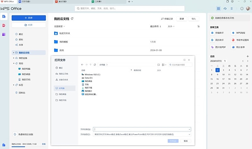Go up one level with the up arrow
The width and height of the screenshot is (252, 149).
[x=91, y=65]
